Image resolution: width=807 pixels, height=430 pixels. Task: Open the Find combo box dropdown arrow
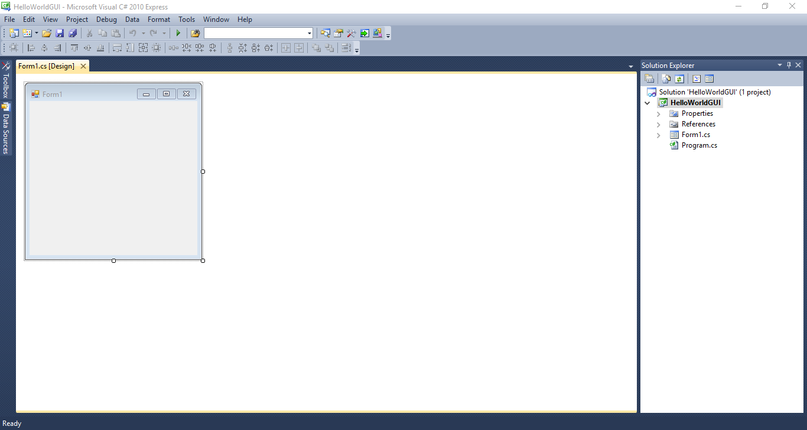coord(310,33)
